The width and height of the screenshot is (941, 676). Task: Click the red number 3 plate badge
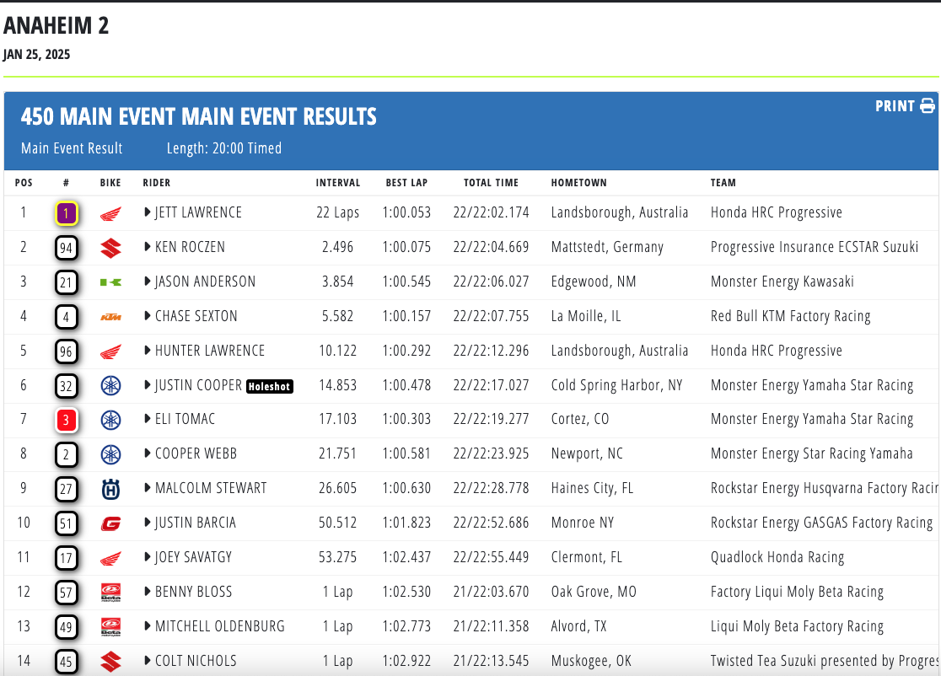tap(67, 420)
